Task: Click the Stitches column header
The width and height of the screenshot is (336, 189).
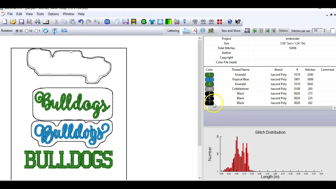Action: point(310,70)
